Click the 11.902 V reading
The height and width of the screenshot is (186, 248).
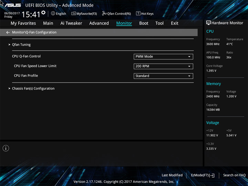[212, 135]
